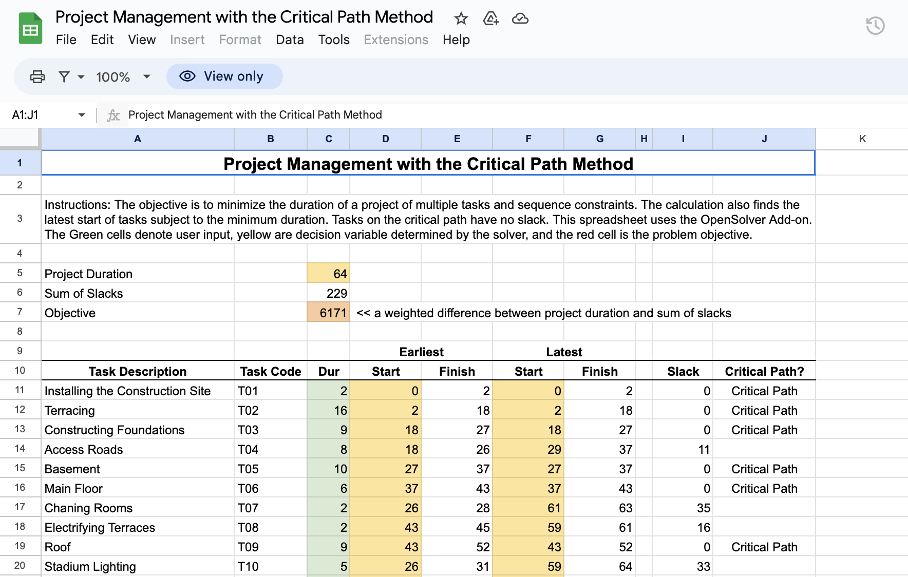Image resolution: width=908 pixels, height=577 pixels.
Task: Open the File menu
Action: 66,40
